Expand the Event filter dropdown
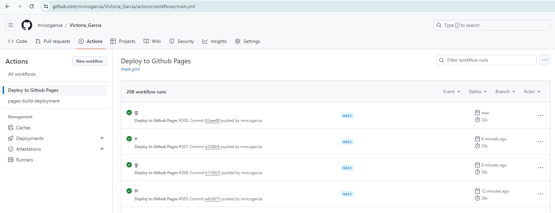 click(452, 91)
